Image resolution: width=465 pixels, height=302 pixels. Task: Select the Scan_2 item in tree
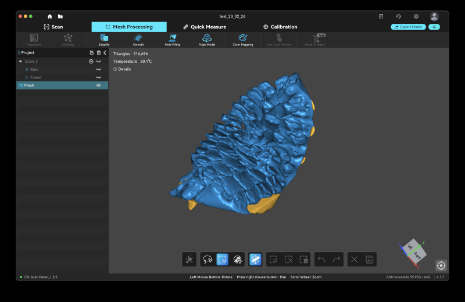pyautogui.click(x=31, y=62)
